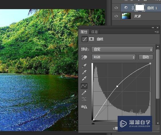Viewport: 161px width, 135px height.
Task: Click the 自动 auto button
Action: tap(146, 57)
